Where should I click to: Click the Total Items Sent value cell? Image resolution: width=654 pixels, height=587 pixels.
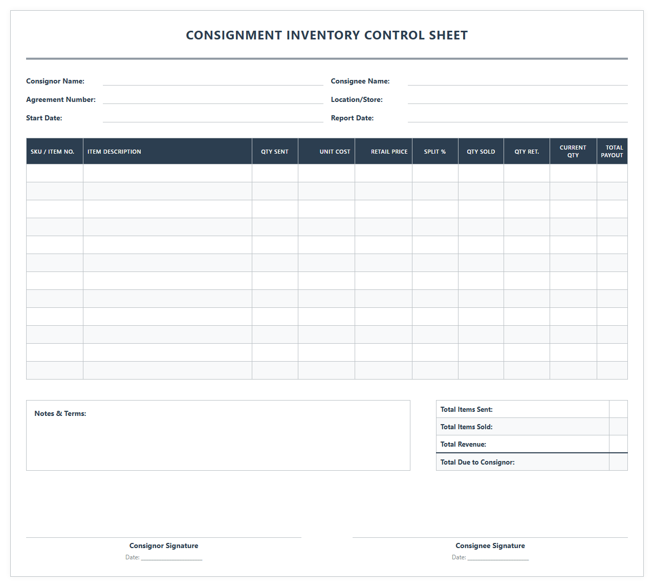pyautogui.click(x=618, y=409)
